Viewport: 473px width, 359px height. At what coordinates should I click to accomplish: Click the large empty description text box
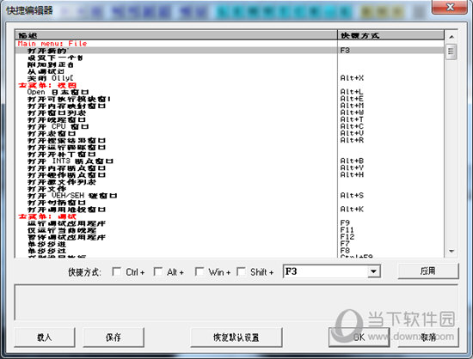(236, 302)
